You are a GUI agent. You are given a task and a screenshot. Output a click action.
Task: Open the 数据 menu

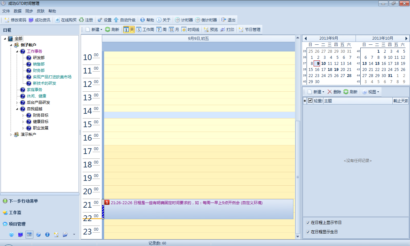coord(18,11)
